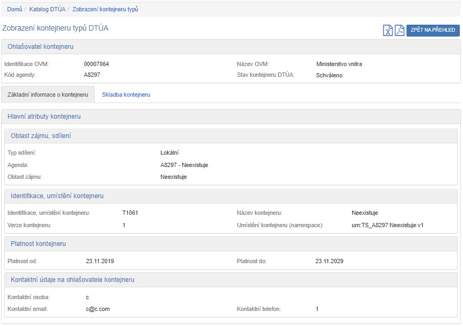Viewport: 463px width, 326px height.
Task: Click the contact email c@c.com
Action: tap(98, 309)
